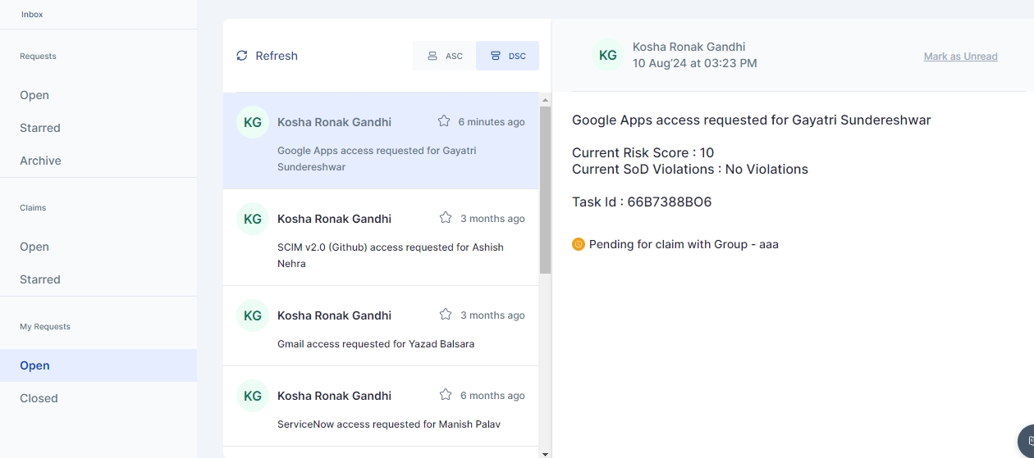Open the Closed list under My Requests
The width and height of the screenshot is (1034, 458).
click(39, 398)
